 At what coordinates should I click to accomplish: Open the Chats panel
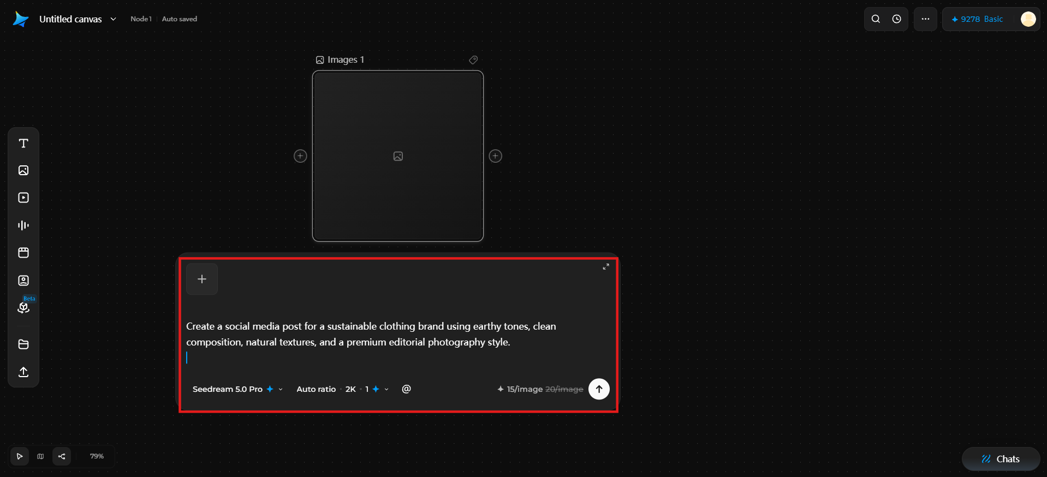tap(1001, 459)
